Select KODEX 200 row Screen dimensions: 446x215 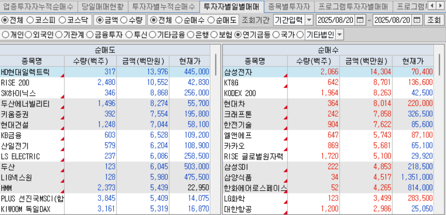click(x=328, y=93)
